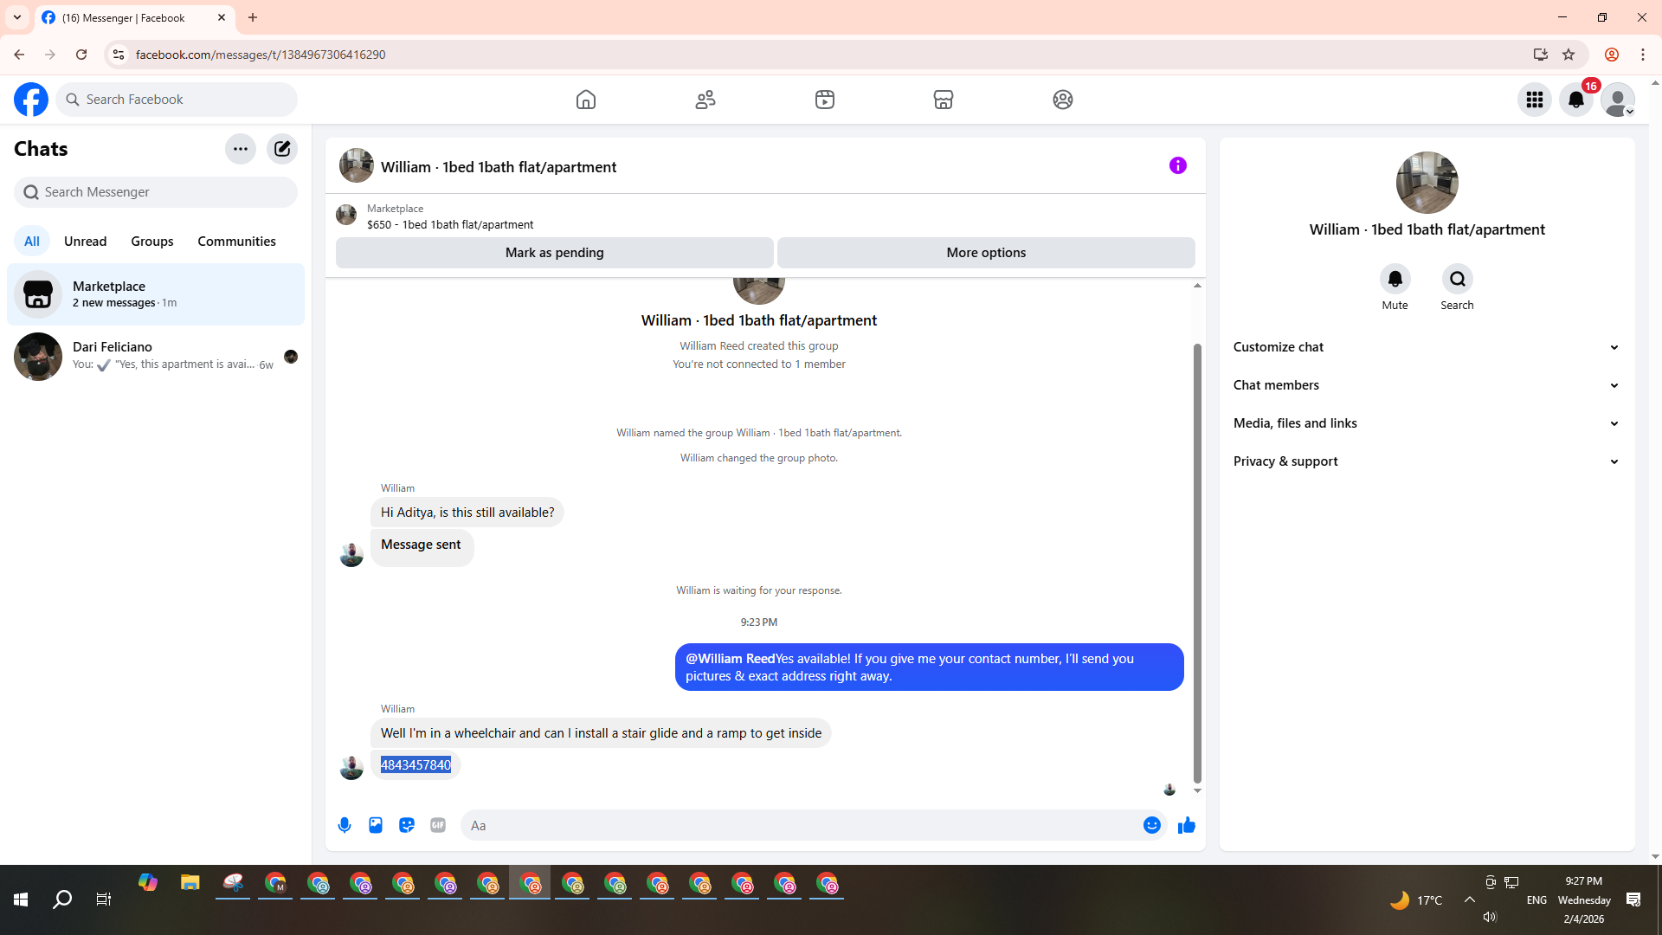Screen dimensions: 1662x935
Task: Open the sticker picker icon
Action: click(407, 825)
